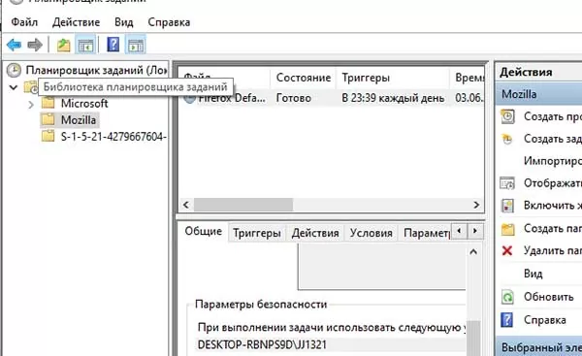Click the gray Forward arrow toolbar icon
Viewport: 582px width, 356px height.
[35, 46]
